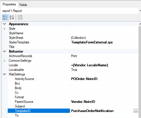Switch to Categorized view icon
141x118 pixels.
5,17
